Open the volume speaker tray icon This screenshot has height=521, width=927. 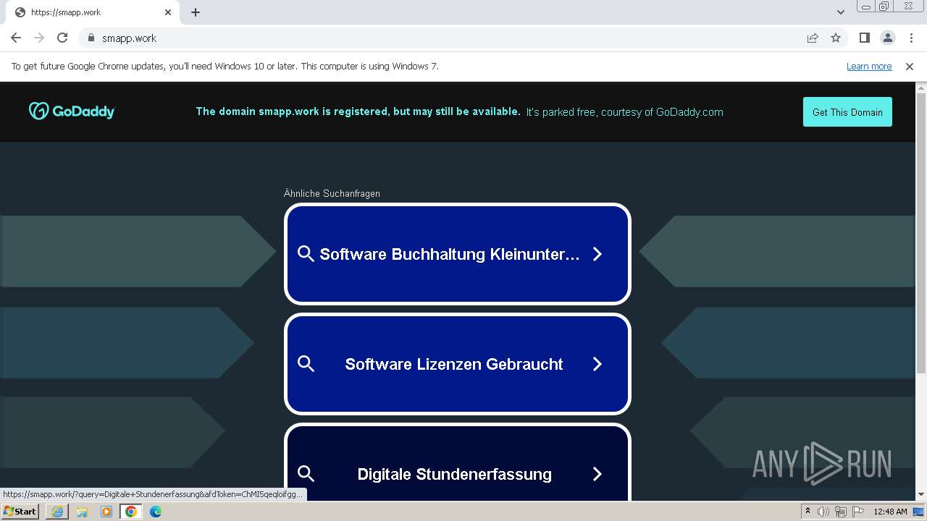(823, 512)
